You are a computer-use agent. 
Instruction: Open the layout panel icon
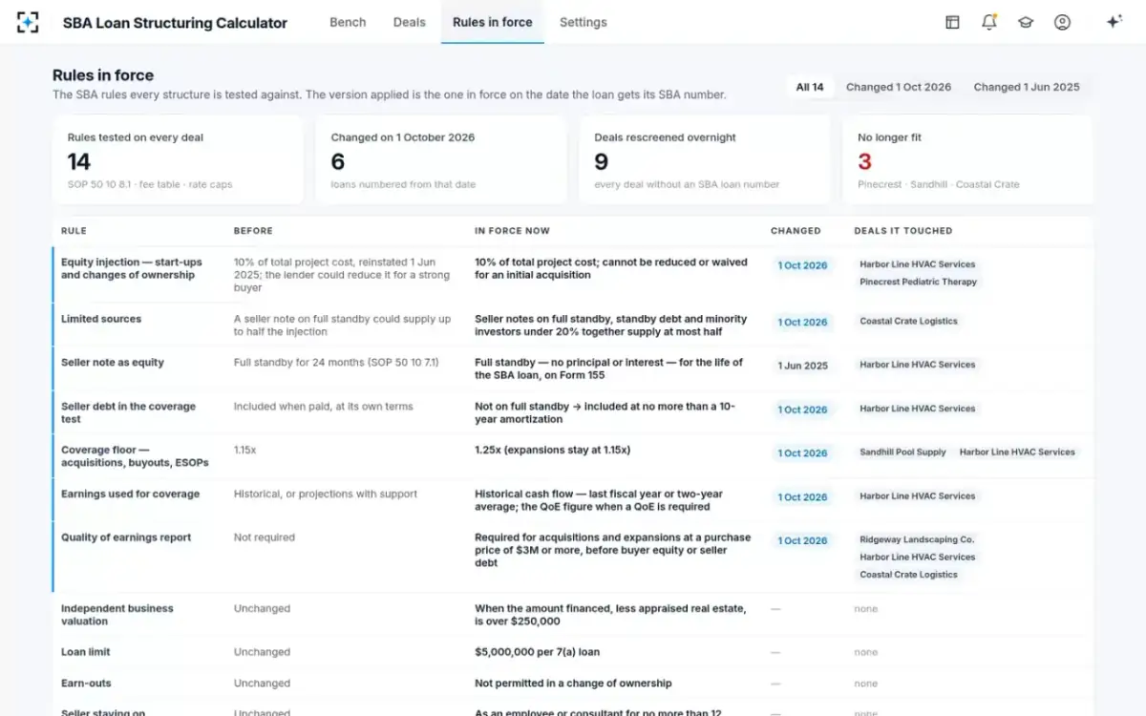point(952,22)
